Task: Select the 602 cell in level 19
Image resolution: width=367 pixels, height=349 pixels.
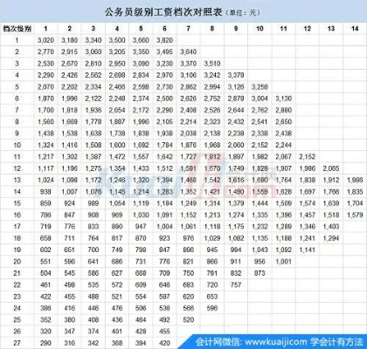Action: point(45,250)
